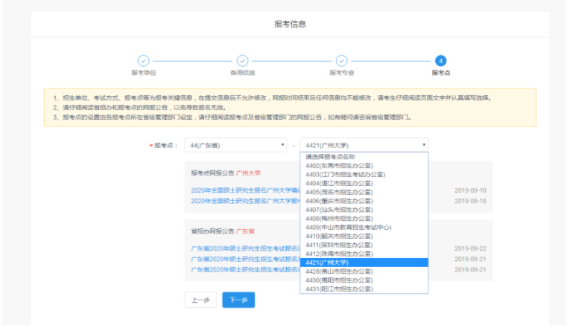
Task: Open the 广东省 announcement link dated 2019-09-22
Action: (245, 248)
